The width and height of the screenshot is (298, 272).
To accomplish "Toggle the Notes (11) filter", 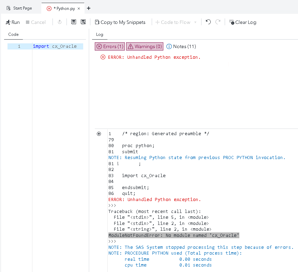I will click(x=181, y=46).
